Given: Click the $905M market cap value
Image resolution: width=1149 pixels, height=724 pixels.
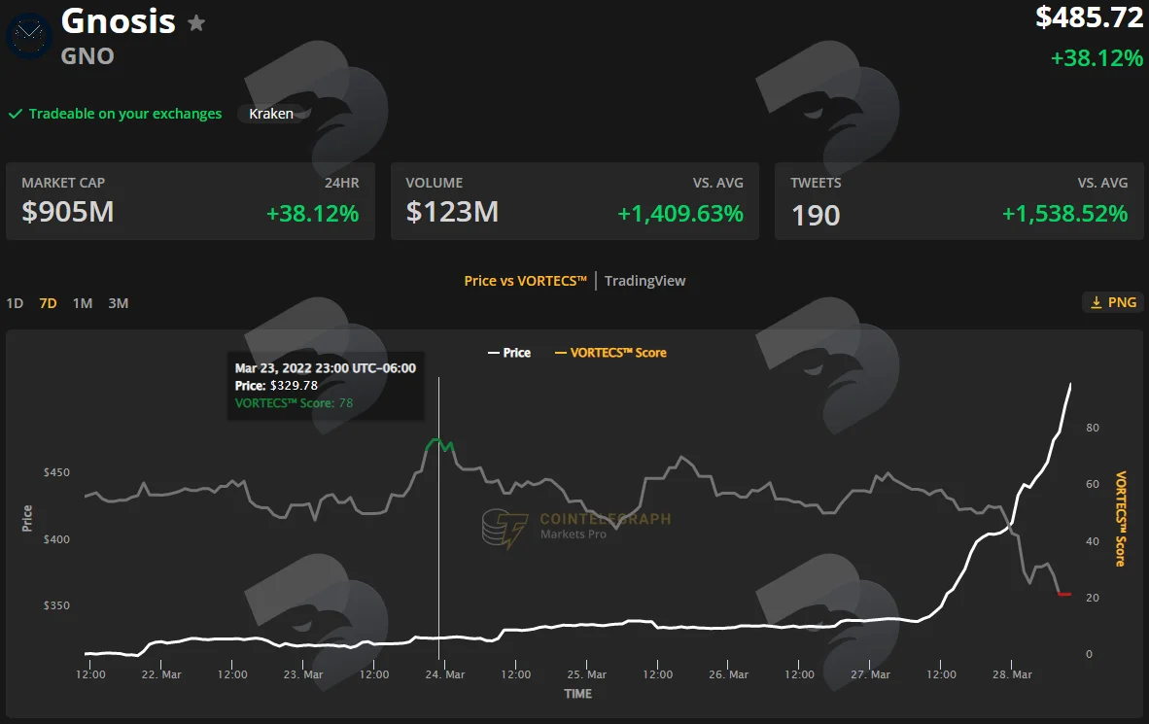Looking at the screenshot, I should (x=67, y=212).
